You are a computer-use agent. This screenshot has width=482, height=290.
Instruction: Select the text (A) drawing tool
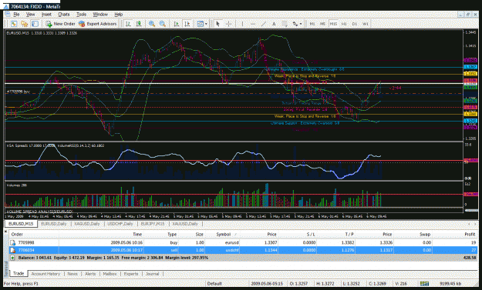(x=274, y=24)
